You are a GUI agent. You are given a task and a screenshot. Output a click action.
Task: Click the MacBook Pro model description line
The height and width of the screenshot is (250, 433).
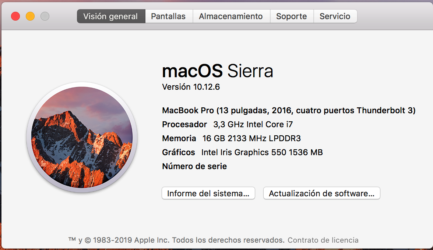coord(289,110)
